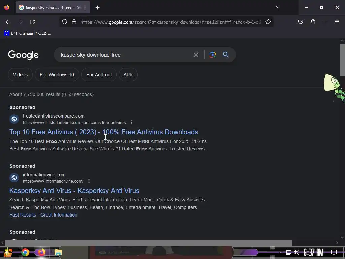The height and width of the screenshot is (259, 345).
Task: Open the Firefox hamburger menu
Action: [337, 22]
